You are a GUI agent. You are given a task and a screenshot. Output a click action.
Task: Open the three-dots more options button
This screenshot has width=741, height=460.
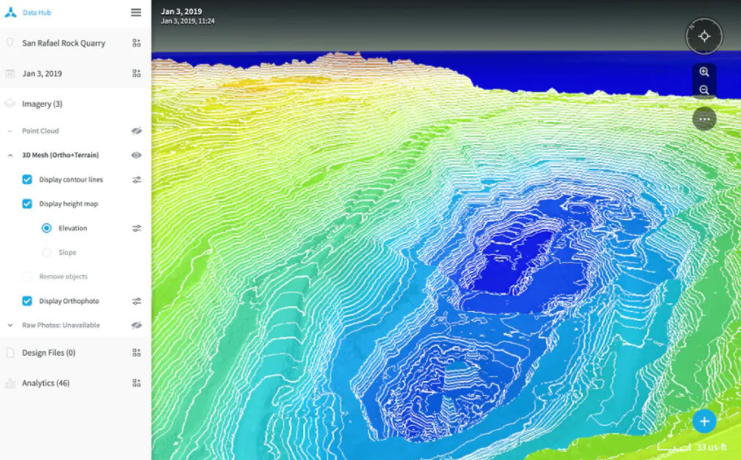(x=703, y=119)
